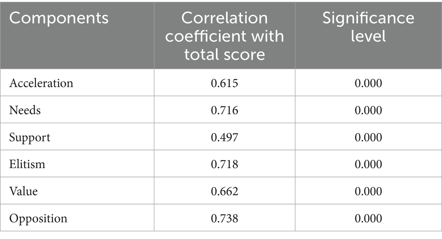Click the Significance level column header
Image resolution: width=442 pixels, height=239 pixels.
point(368,27)
